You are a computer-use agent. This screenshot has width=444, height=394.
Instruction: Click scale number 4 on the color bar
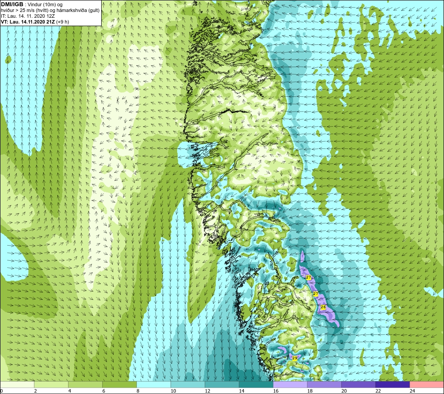click(69, 391)
